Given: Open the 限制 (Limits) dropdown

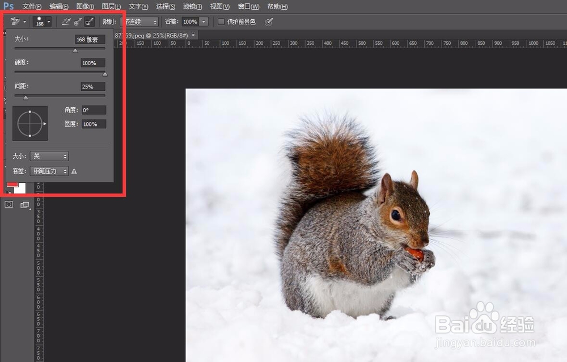Looking at the screenshot, I should tap(140, 22).
